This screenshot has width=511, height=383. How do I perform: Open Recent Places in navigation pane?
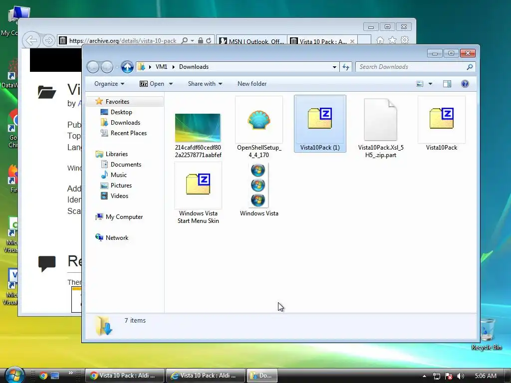coord(129,133)
